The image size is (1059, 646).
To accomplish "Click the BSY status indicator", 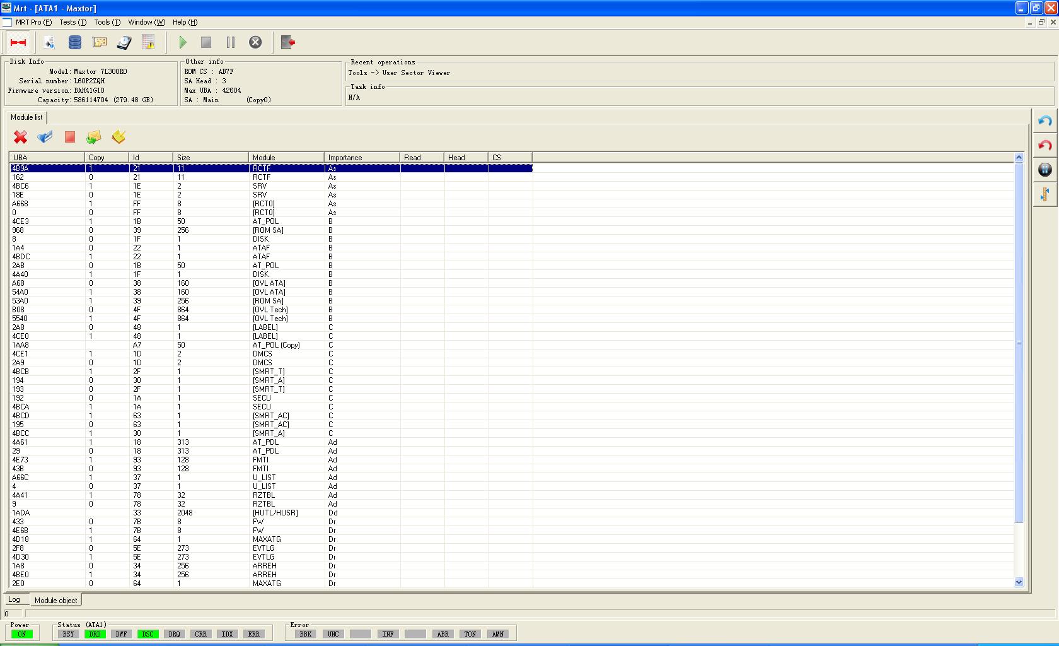I will pos(68,634).
